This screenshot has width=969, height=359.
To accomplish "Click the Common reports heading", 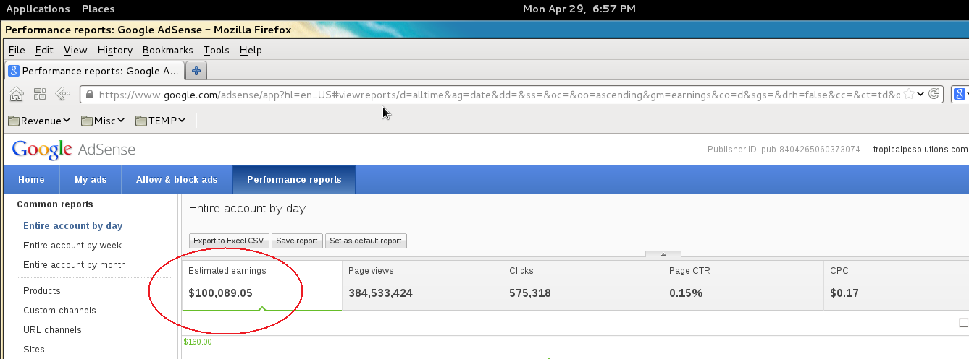I will (x=55, y=204).
